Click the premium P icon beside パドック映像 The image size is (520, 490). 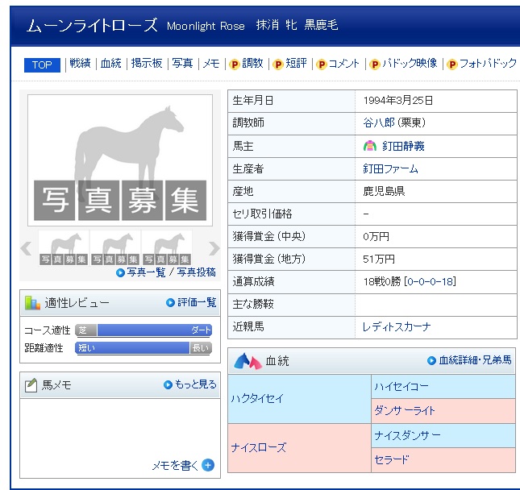tap(374, 64)
